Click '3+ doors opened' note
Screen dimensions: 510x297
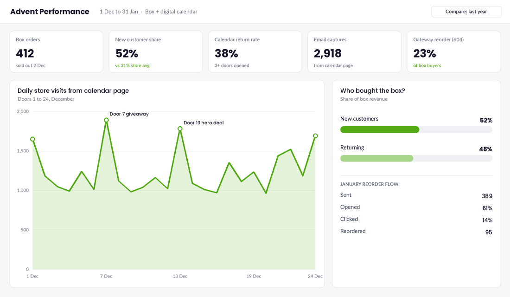[x=232, y=65]
